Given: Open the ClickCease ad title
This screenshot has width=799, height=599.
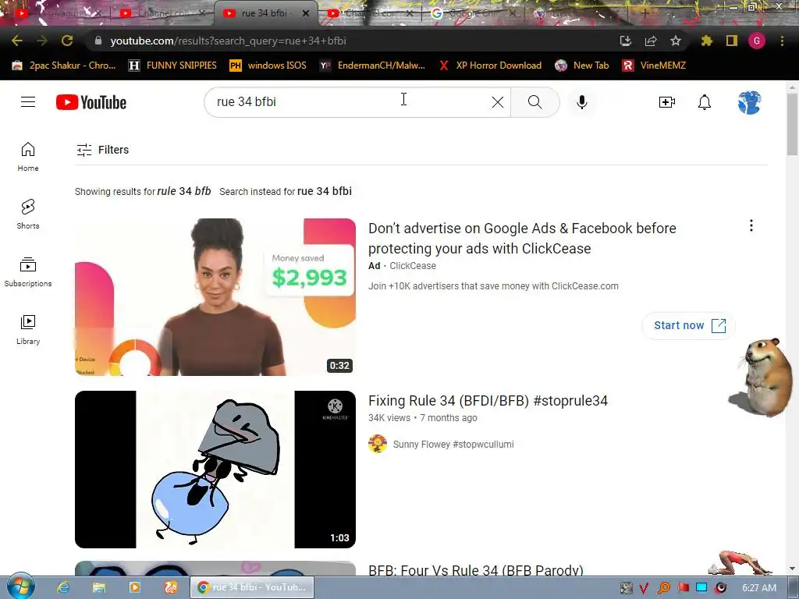Looking at the screenshot, I should coord(522,238).
